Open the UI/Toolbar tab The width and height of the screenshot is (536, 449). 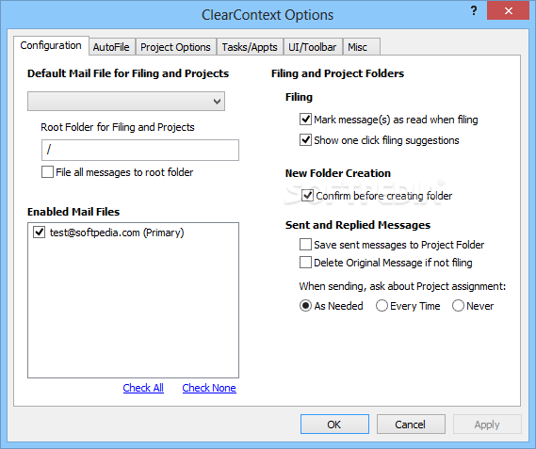(x=313, y=47)
